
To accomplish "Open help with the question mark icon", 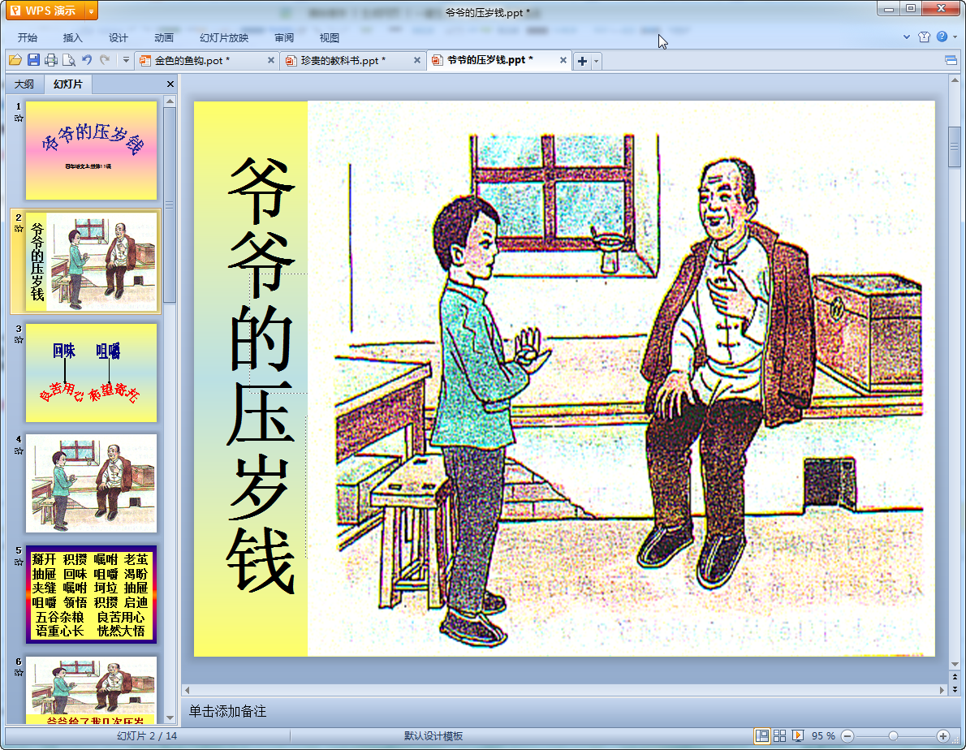I will point(942,37).
